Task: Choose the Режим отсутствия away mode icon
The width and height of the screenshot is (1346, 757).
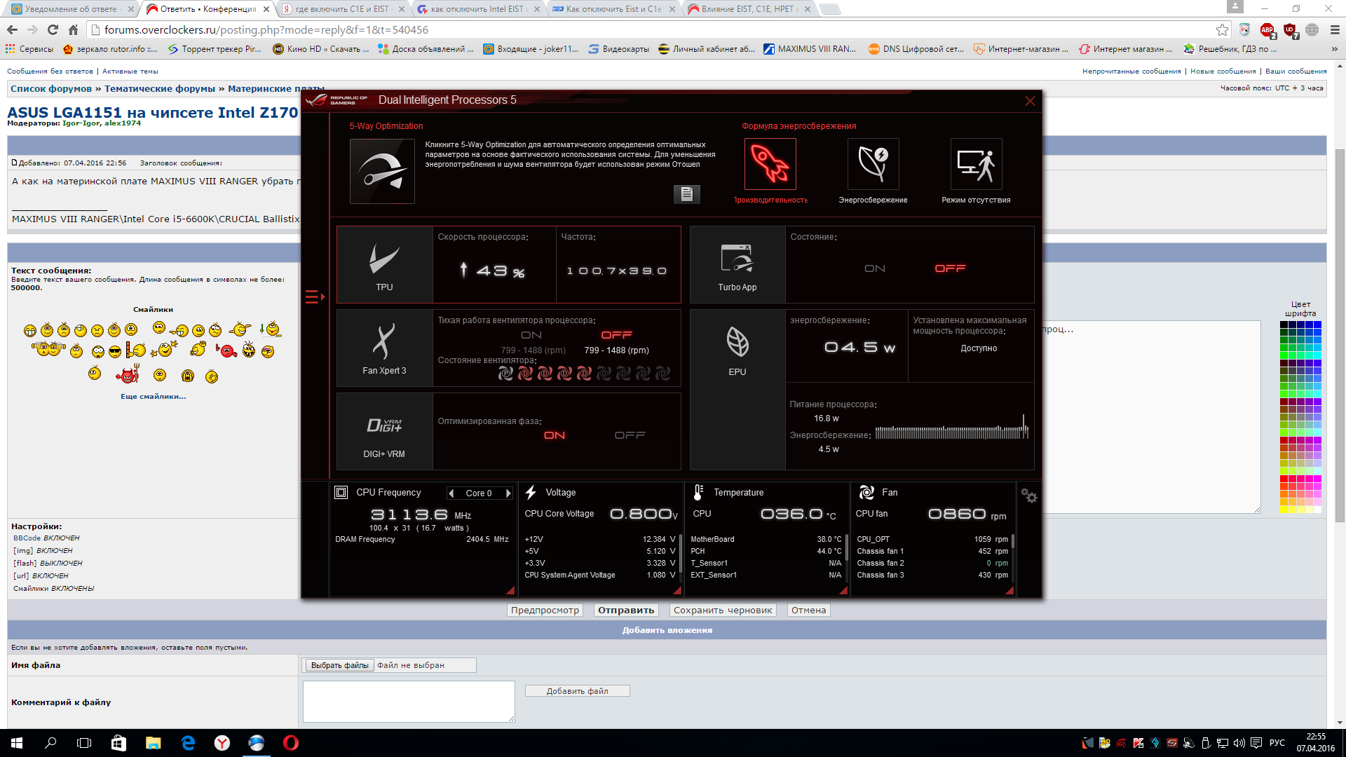Action: pyautogui.click(x=976, y=164)
